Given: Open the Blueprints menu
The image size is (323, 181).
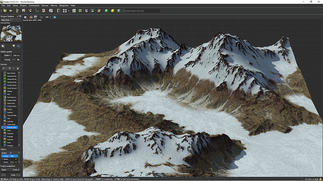Looking at the screenshot, I should pyautogui.click(x=64, y=6).
